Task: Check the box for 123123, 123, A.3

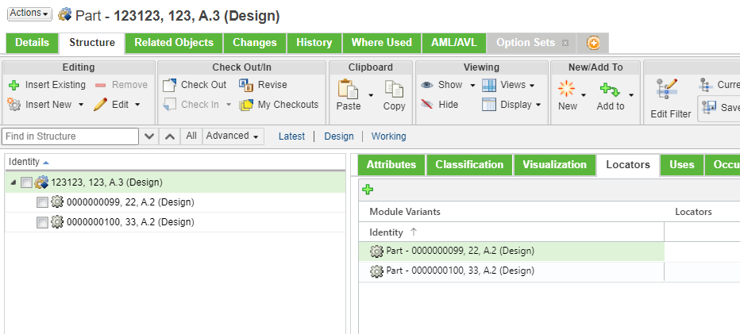Action: pos(27,182)
